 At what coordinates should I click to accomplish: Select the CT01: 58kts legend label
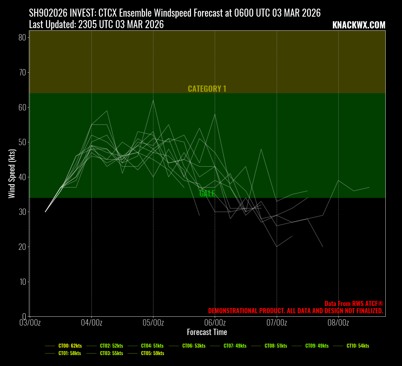point(70,353)
